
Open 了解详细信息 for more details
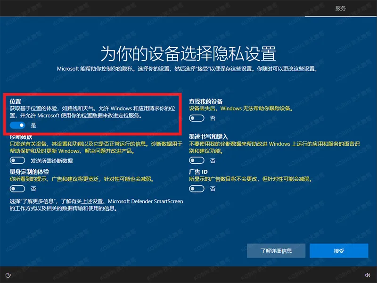(x=276, y=250)
